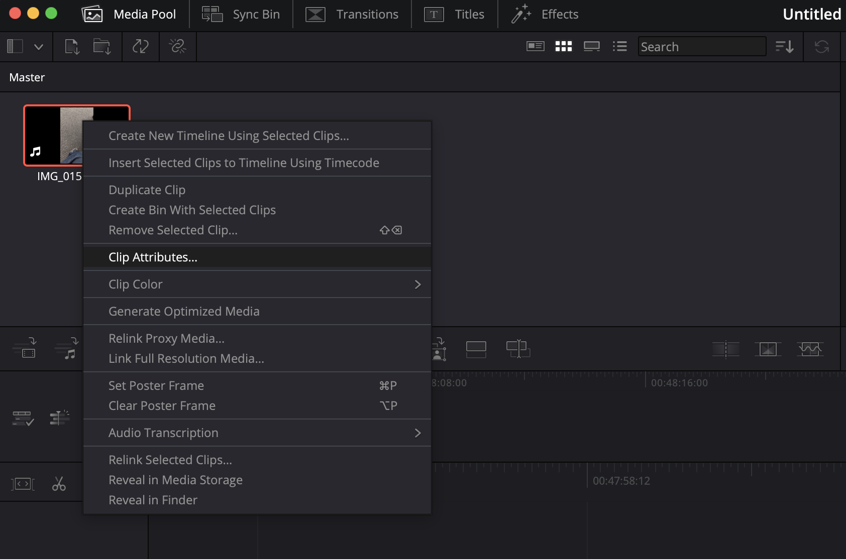Expand the Audio Transcription submenu
846x559 pixels.
coord(417,433)
